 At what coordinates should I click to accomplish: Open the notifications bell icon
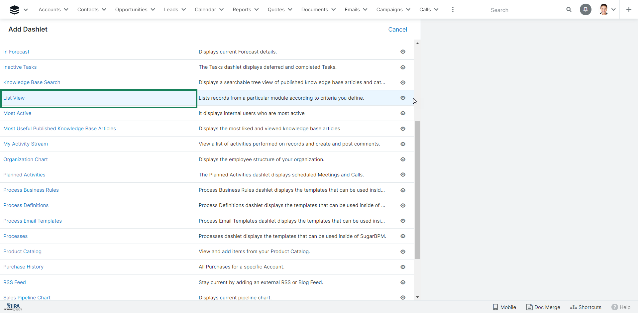[x=585, y=10]
